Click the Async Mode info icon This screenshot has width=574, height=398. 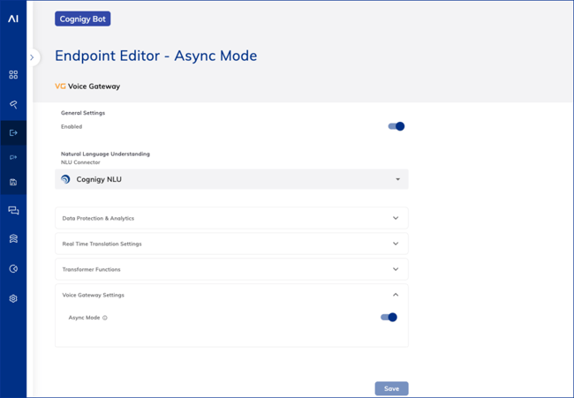pyautogui.click(x=105, y=318)
